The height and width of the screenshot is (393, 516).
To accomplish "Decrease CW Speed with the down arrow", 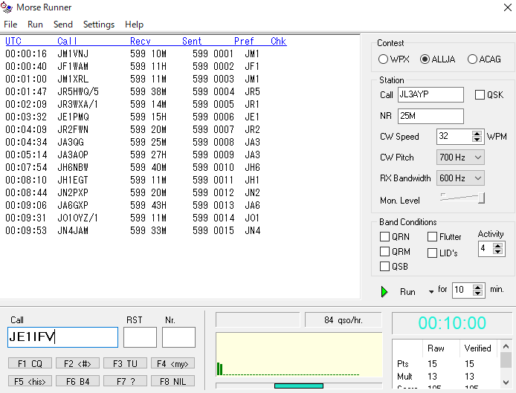I will pyautogui.click(x=477, y=140).
